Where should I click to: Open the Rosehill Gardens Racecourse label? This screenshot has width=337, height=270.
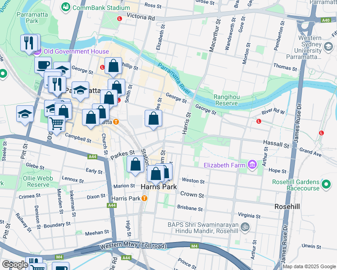pyautogui.click(x=296, y=185)
